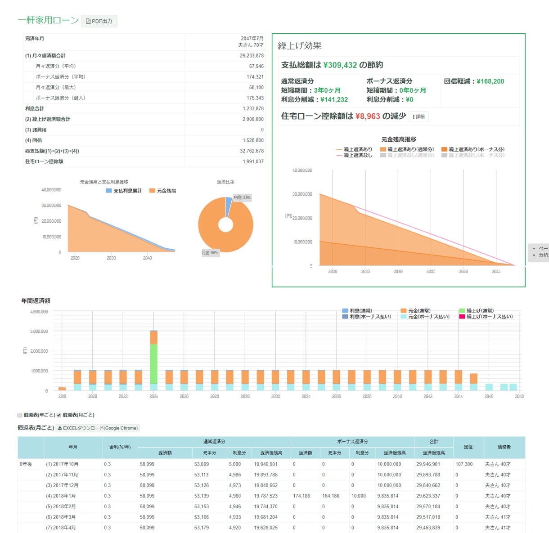Viewport: 549px width, 533px height.
Task: Toggle the 利息(通常) legend item
Action: [357, 311]
